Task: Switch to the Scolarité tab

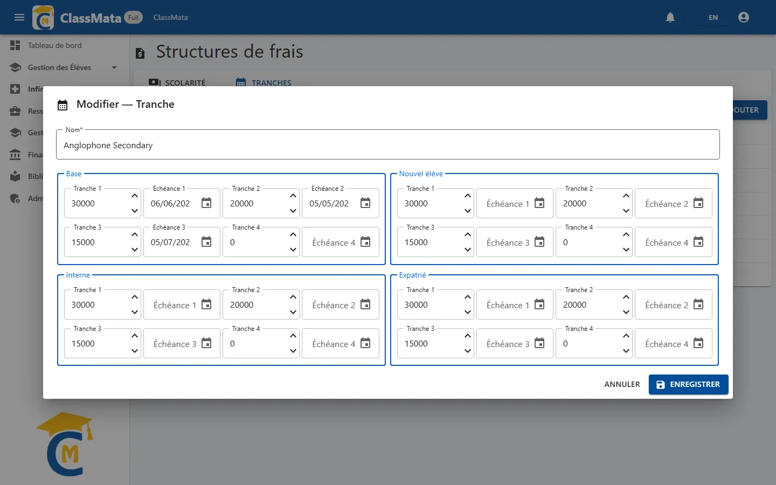Action: (177, 82)
